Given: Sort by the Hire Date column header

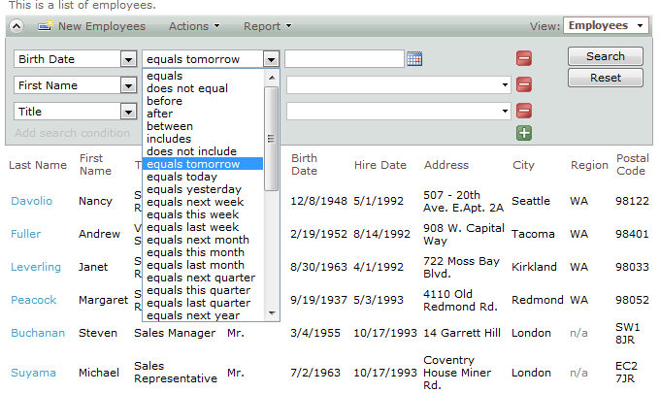Looking at the screenshot, I should pyautogui.click(x=379, y=165).
